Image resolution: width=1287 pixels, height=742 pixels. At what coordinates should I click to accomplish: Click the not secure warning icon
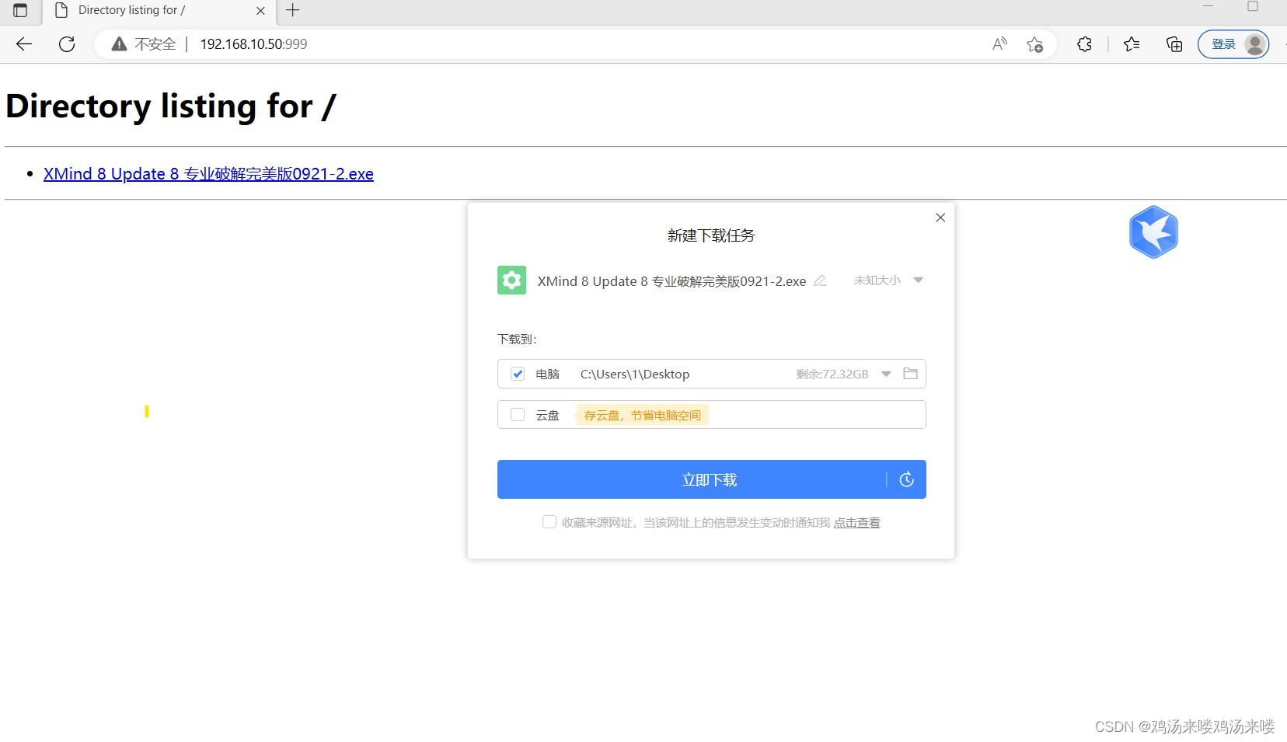click(119, 44)
